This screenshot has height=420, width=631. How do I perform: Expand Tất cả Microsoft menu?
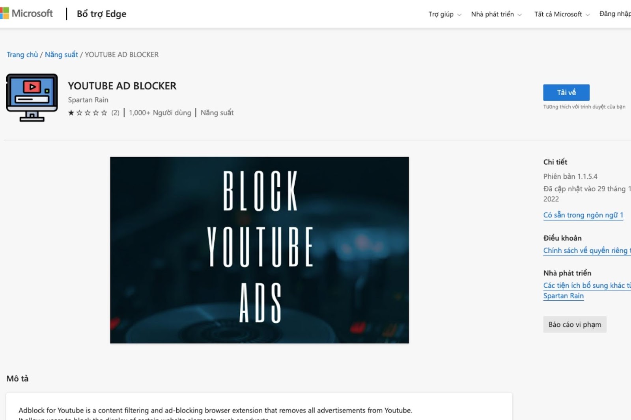562,14
